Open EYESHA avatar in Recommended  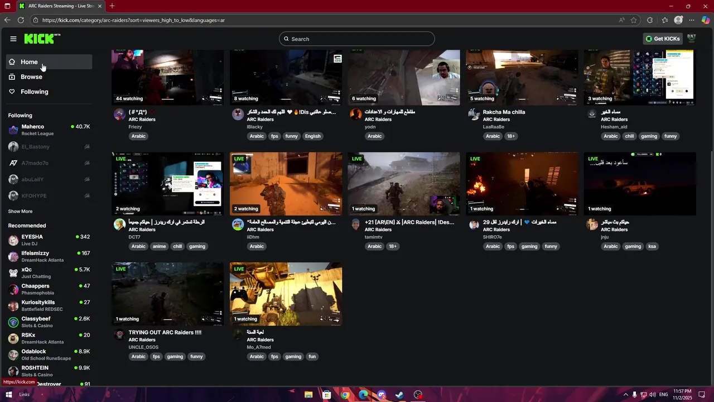13,240
